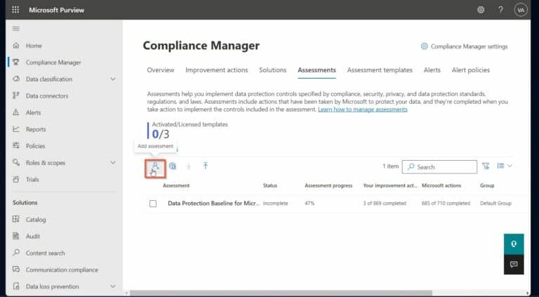Viewport: 539px width, 297px height.
Task: Click the Alerts warning triangle icon
Action: [16, 112]
